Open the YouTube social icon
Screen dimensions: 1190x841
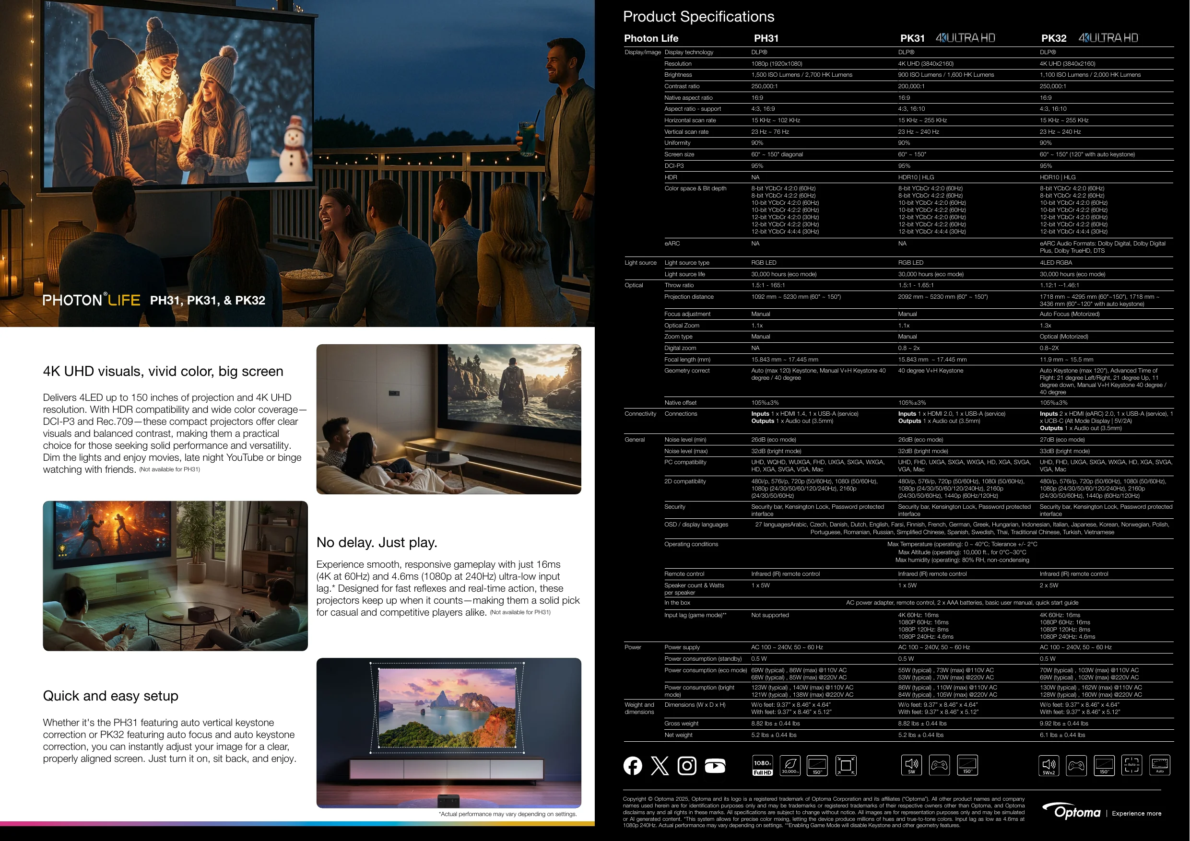click(715, 766)
